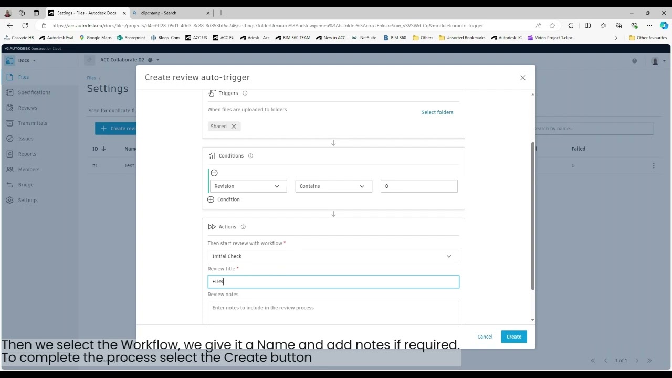Click the Create button
The height and width of the screenshot is (378, 672).
coord(514,337)
